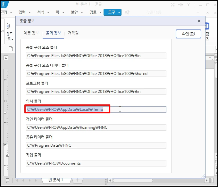Close the 한글 정보 dialog
The image size is (218, 187).
pyautogui.click(x=199, y=21)
